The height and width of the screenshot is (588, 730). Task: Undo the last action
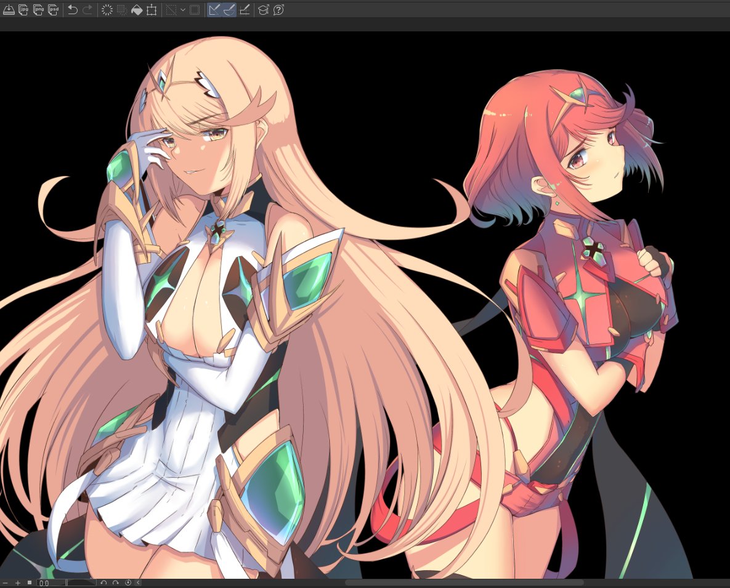click(72, 10)
